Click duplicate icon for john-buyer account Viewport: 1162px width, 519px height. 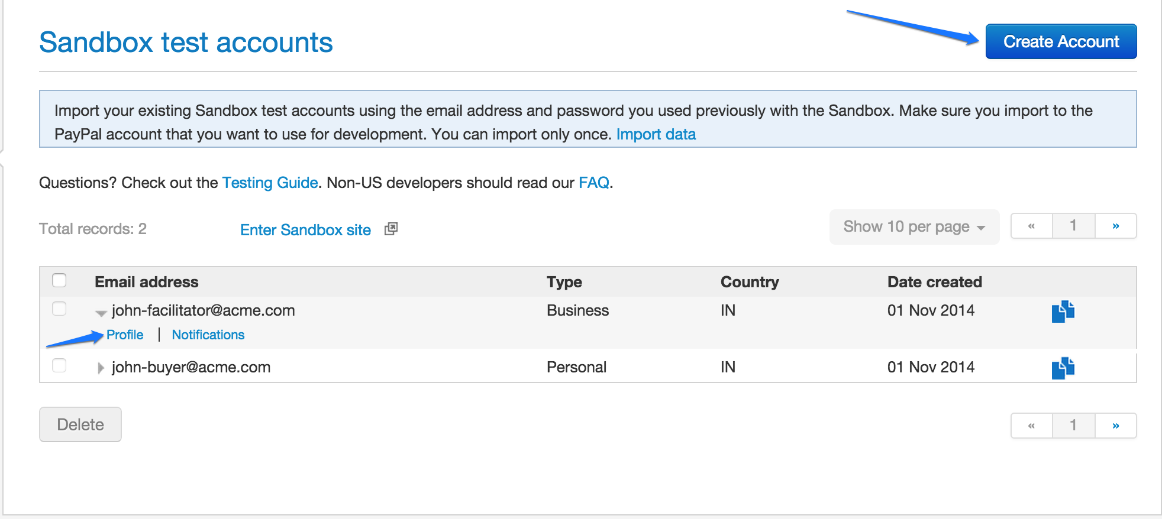(x=1063, y=368)
